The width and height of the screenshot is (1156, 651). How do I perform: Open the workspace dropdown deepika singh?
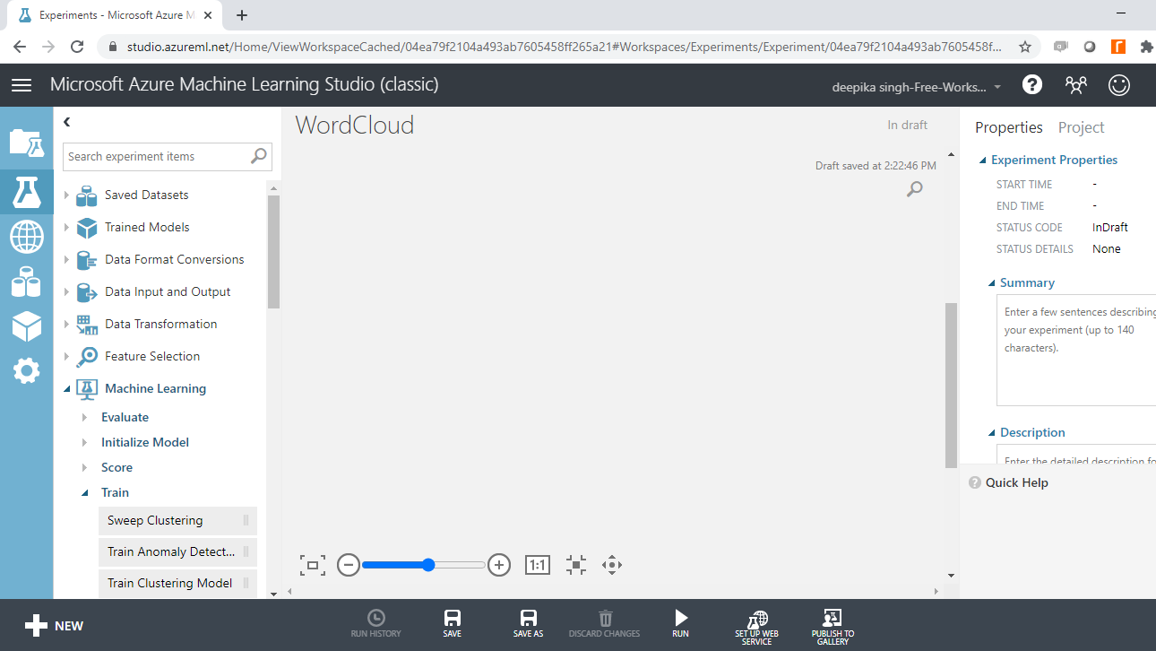tap(918, 87)
